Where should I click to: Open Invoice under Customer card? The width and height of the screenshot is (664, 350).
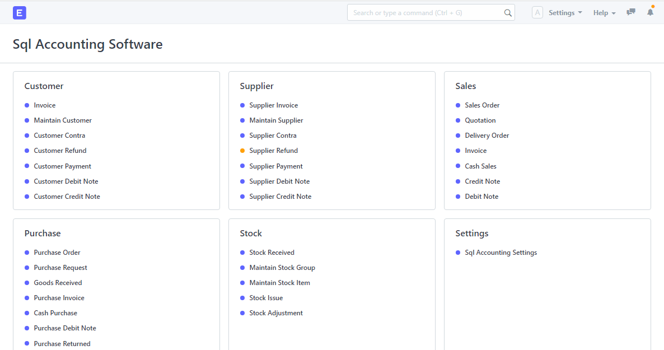tap(44, 105)
